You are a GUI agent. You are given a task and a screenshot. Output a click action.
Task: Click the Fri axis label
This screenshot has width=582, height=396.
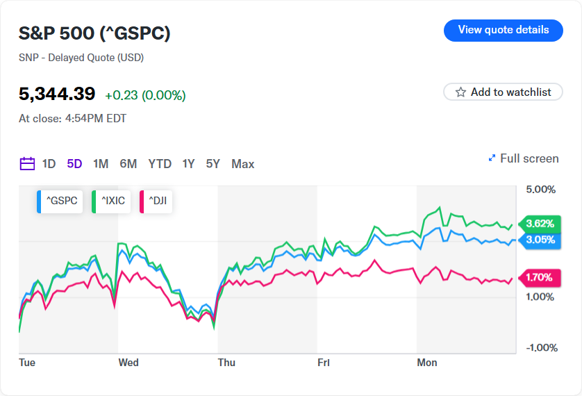click(x=323, y=363)
